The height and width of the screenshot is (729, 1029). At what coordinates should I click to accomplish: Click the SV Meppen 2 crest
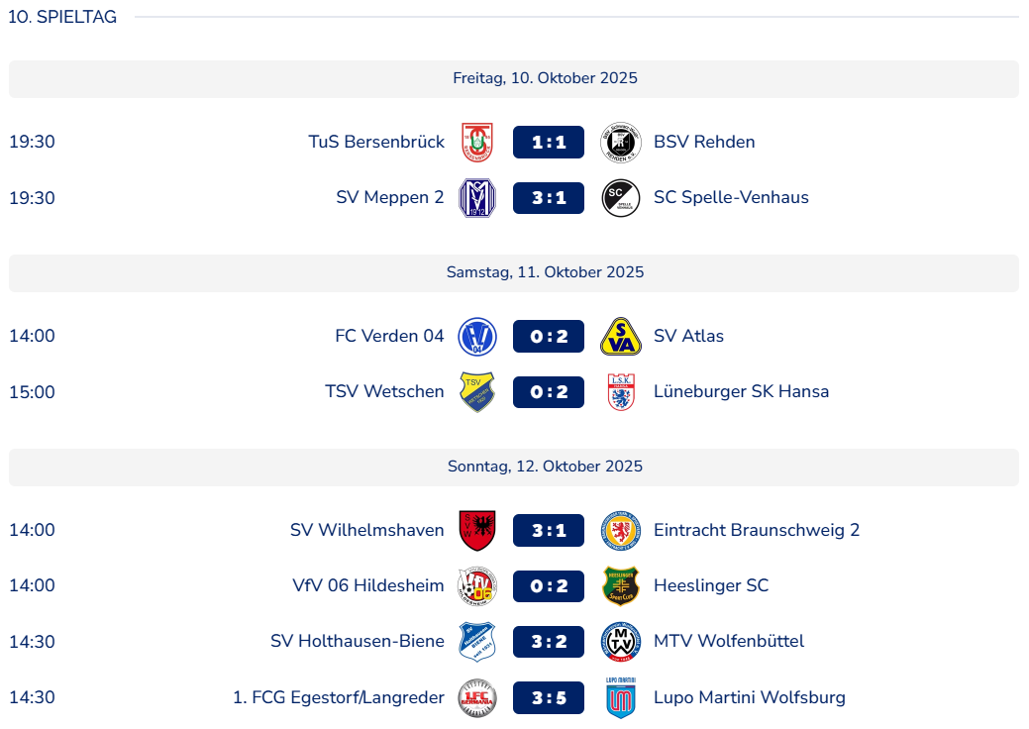click(477, 198)
